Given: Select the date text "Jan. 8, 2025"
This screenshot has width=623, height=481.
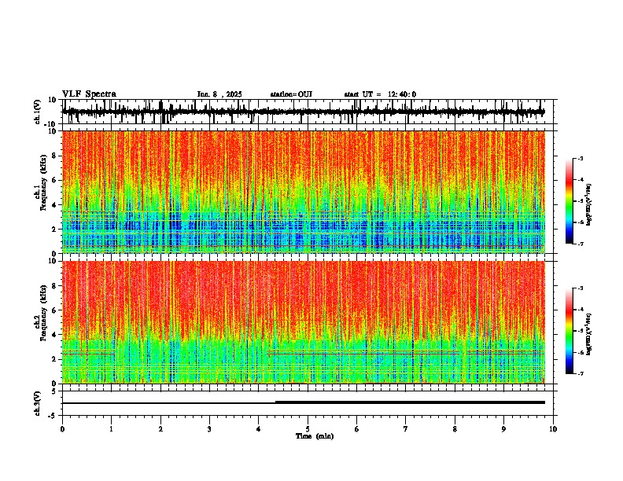Looking at the screenshot, I should tap(219, 94).
